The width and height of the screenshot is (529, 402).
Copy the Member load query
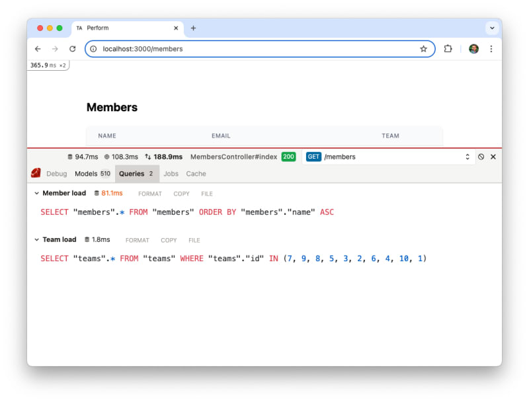pos(181,194)
